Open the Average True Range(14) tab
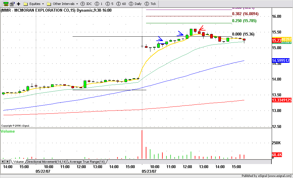The width and height of the screenshot is (293, 178). (87, 162)
